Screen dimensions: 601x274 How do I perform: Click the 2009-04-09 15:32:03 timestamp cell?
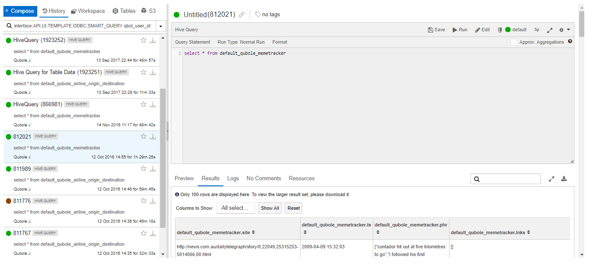click(x=323, y=247)
